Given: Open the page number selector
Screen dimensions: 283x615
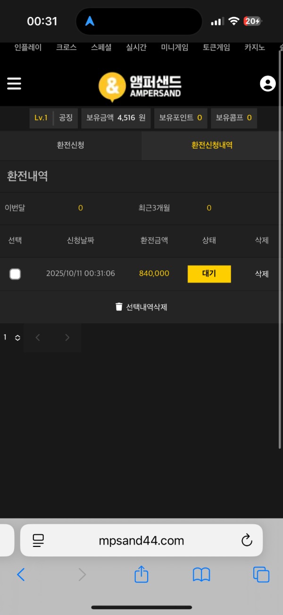Looking at the screenshot, I should pyautogui.click(x=12, y=338).
